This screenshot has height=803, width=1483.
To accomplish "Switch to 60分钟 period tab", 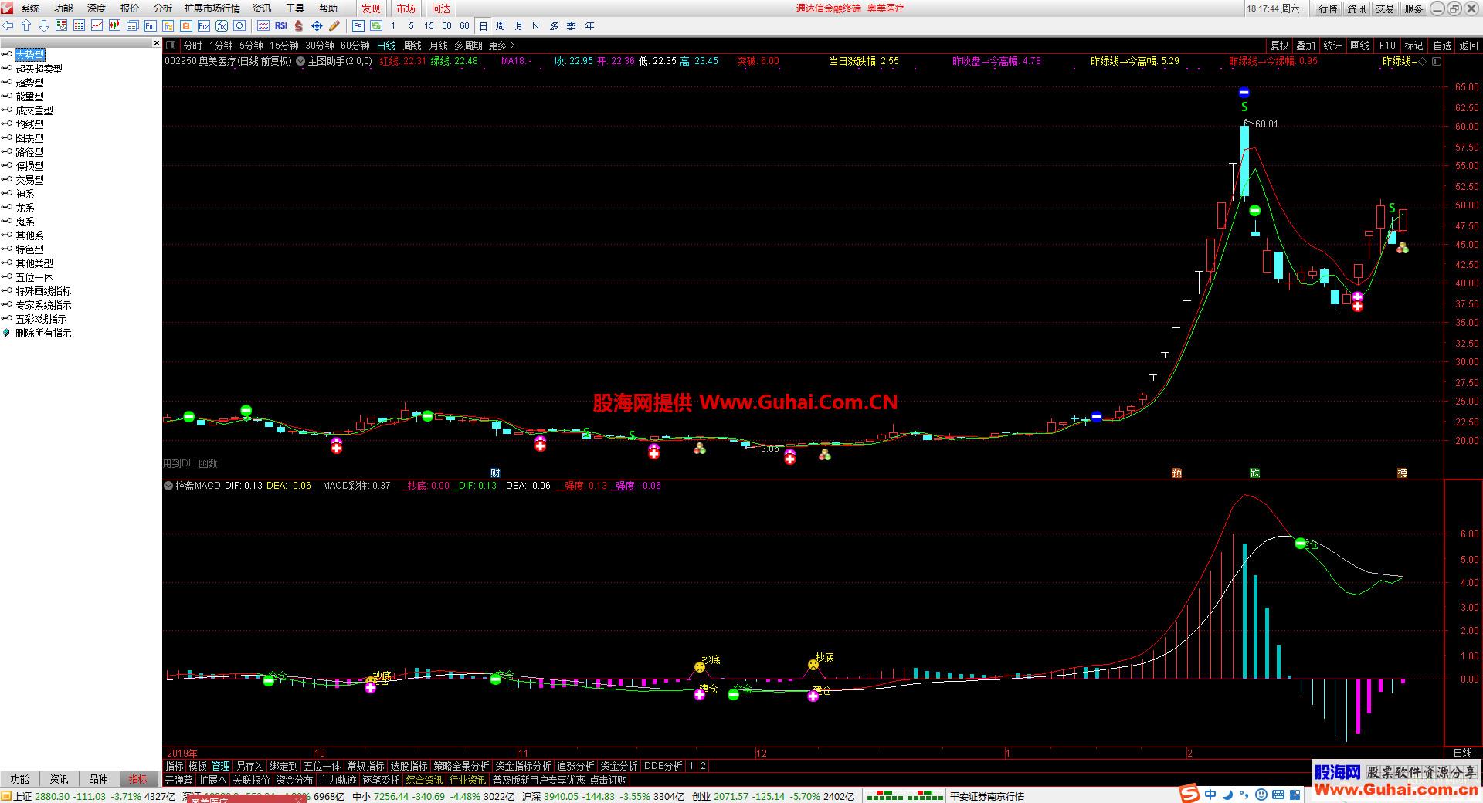I will tap(355, 46).
